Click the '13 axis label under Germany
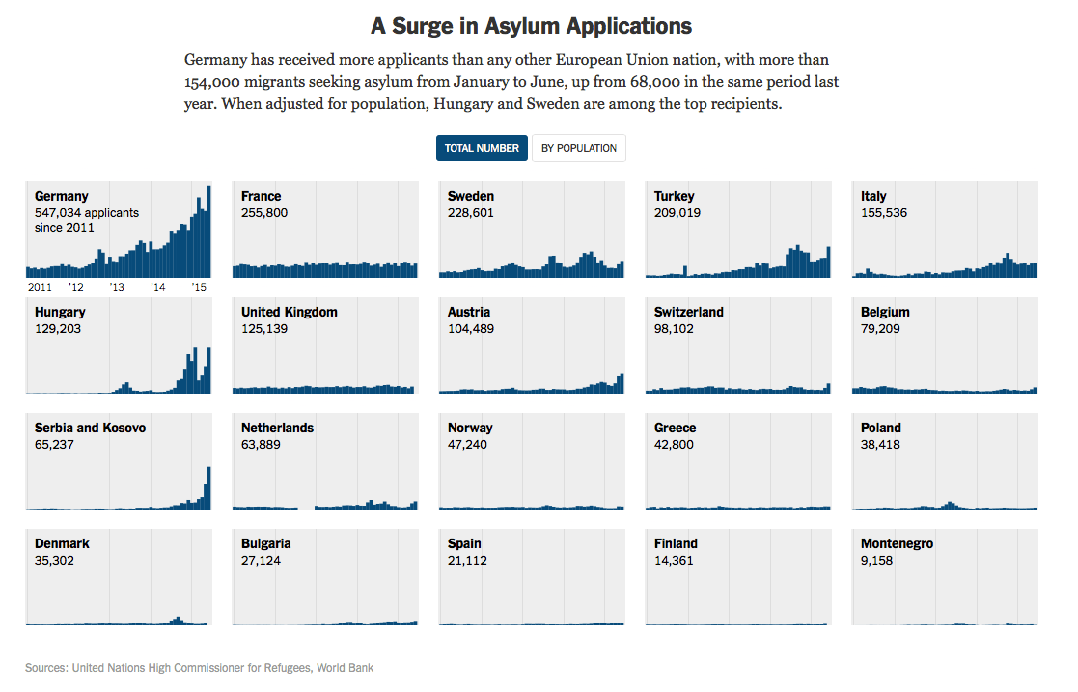Viewport: 1078px width, 692px height. point(117,288)
